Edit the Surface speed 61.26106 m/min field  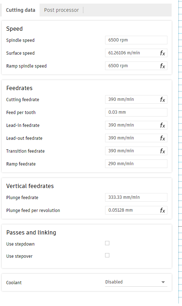click(132, 53)
